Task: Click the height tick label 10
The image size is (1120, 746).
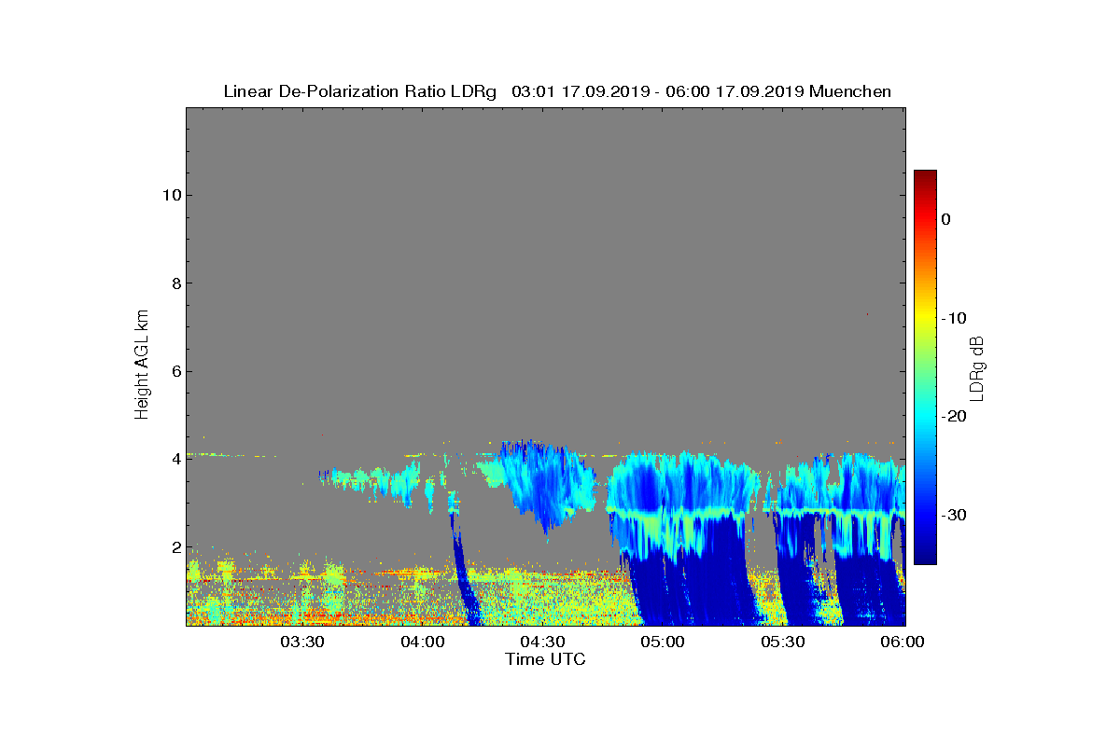Action: [x=170, y=195]
